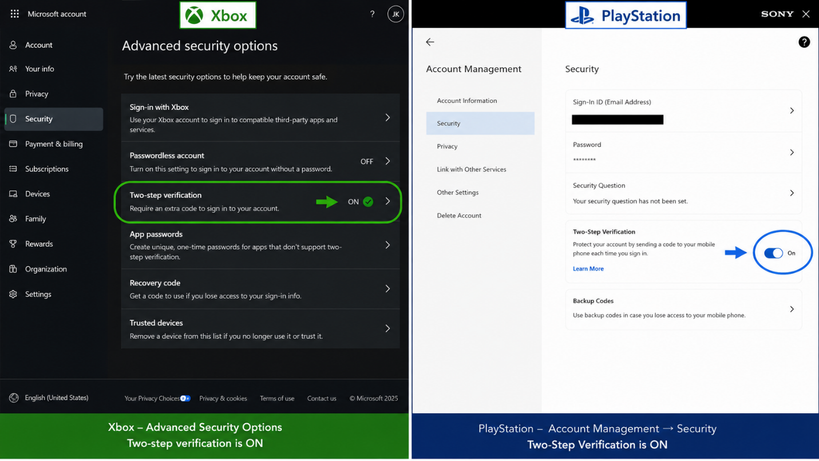819x461 pixels.
Task: Open the JK profile avatar menu
Action: click(x=395, y=14)
